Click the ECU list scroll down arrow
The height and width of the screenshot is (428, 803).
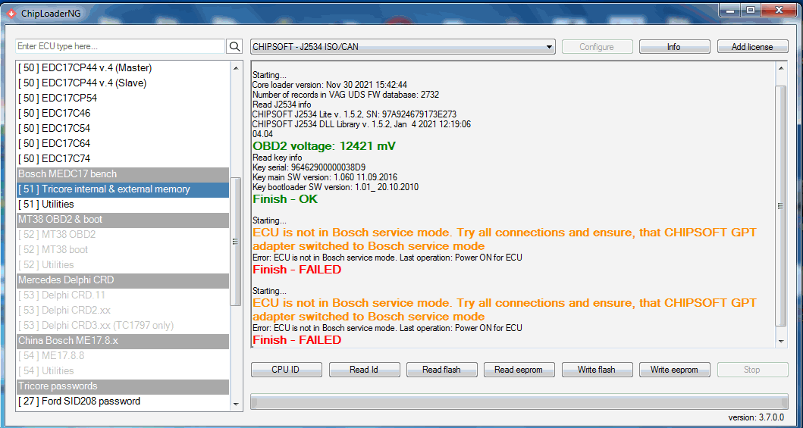click(x=235, y=405)
